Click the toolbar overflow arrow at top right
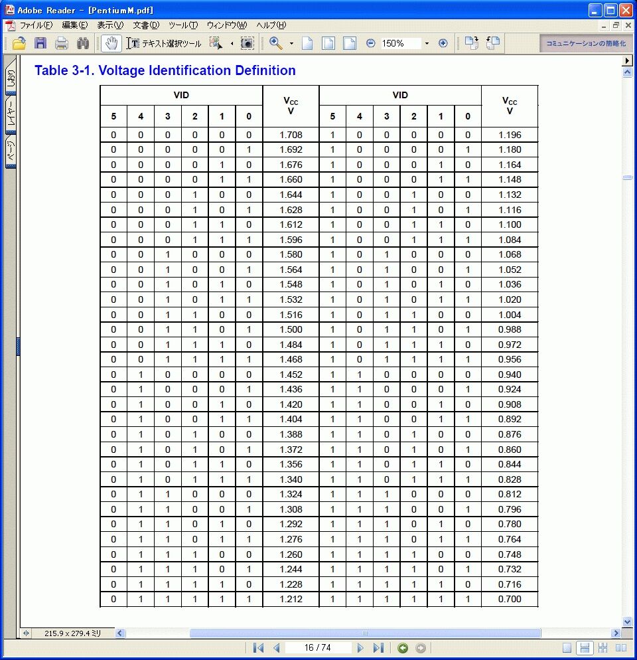Viewport: 637px width, 660px height. click(627, 60)
